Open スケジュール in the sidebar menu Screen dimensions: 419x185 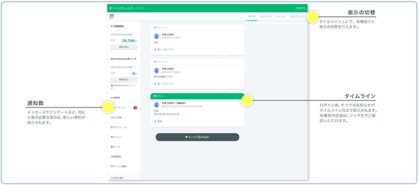tap(119, 127)
